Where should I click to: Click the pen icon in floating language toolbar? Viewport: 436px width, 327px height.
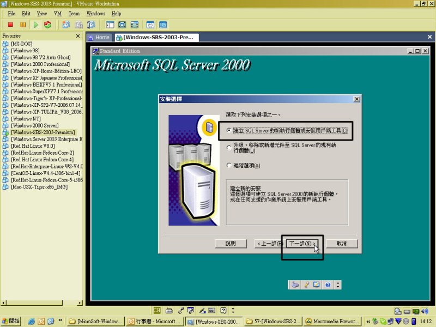pyautogui.click(x=306, y=284)
